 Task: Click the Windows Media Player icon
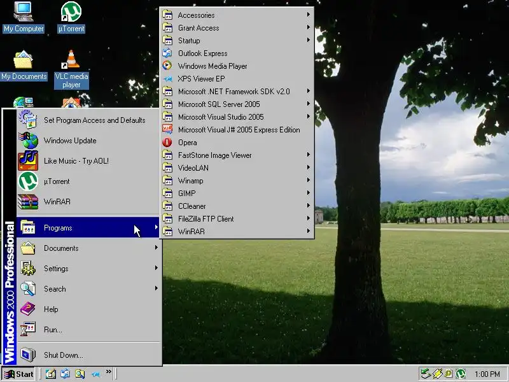click(x=167, y=66)
